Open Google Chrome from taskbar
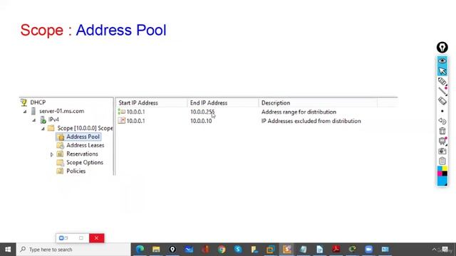 click(x=222, y=250)
